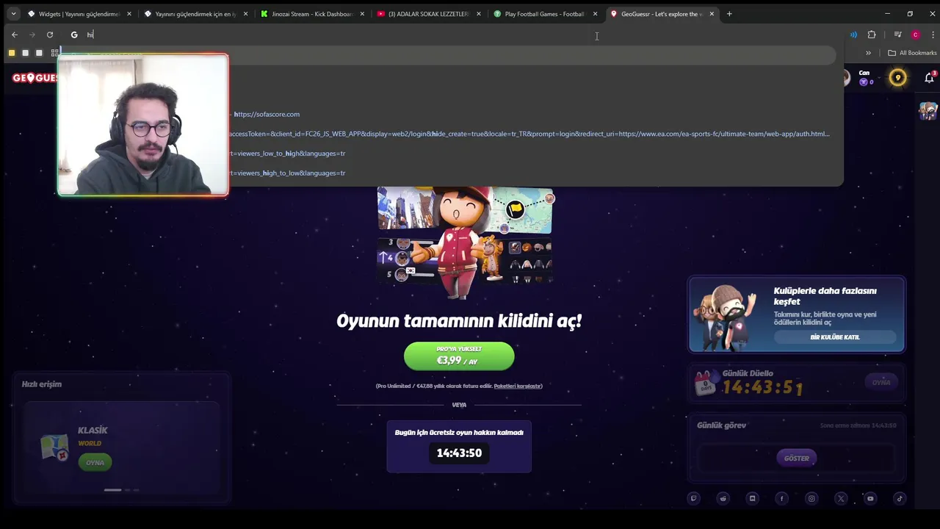Play the KLASİK World map OYNA button
The width and height of the screenshot is (940, 529).
[x=95, y=462]
